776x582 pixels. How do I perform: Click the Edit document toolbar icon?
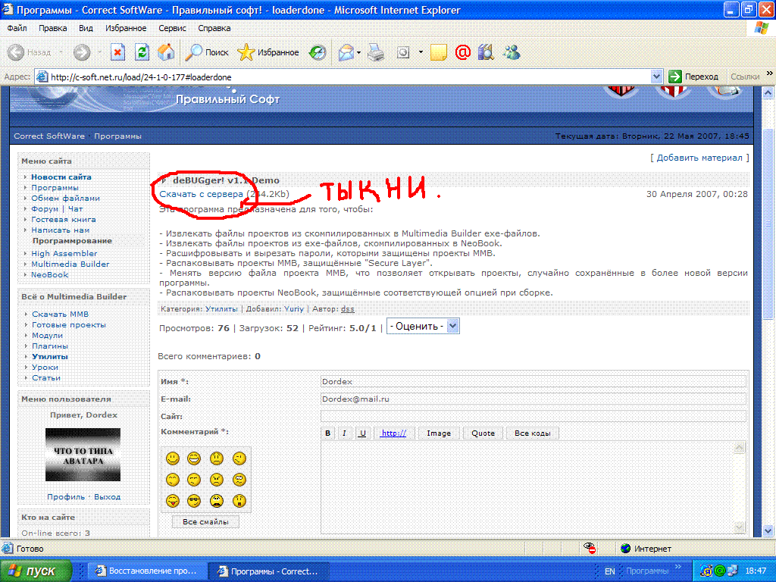click(403, 52)
